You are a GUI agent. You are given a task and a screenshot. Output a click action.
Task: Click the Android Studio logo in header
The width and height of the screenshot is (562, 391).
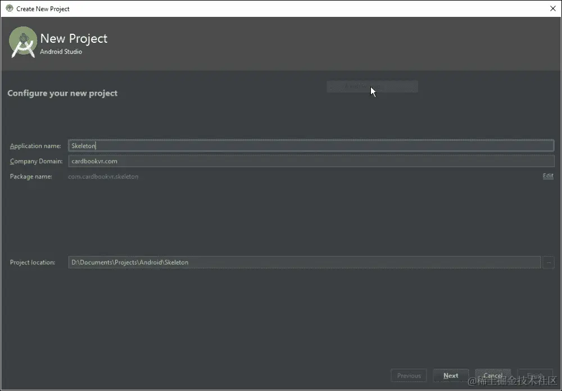tap(23, 42)
